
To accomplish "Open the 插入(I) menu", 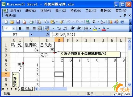I will coord(61,11).
